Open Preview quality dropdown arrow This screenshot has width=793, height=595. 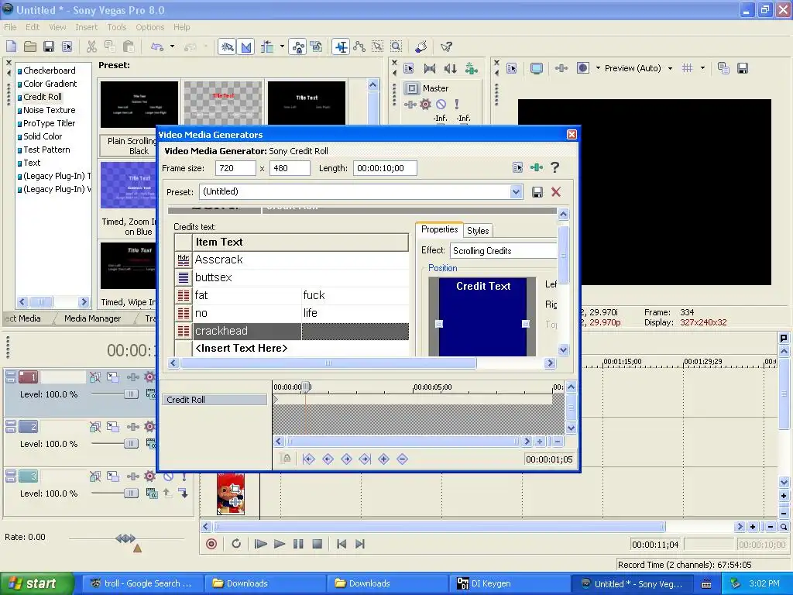[670, 68]
